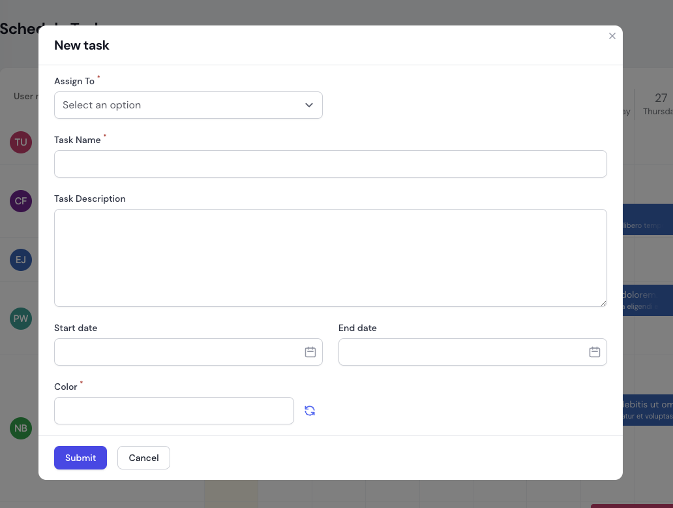
Task: Click the NB user avatar
Action: (21, 428)
